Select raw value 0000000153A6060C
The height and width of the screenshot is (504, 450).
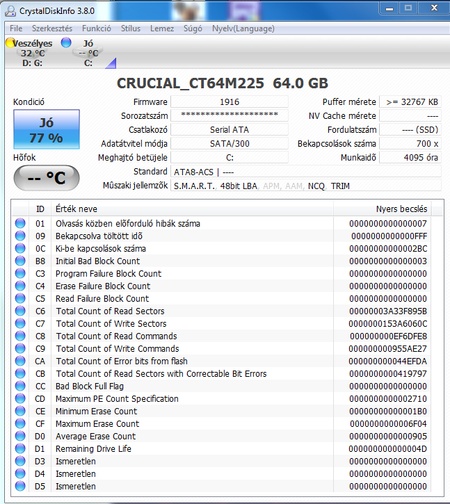(388, 324)
